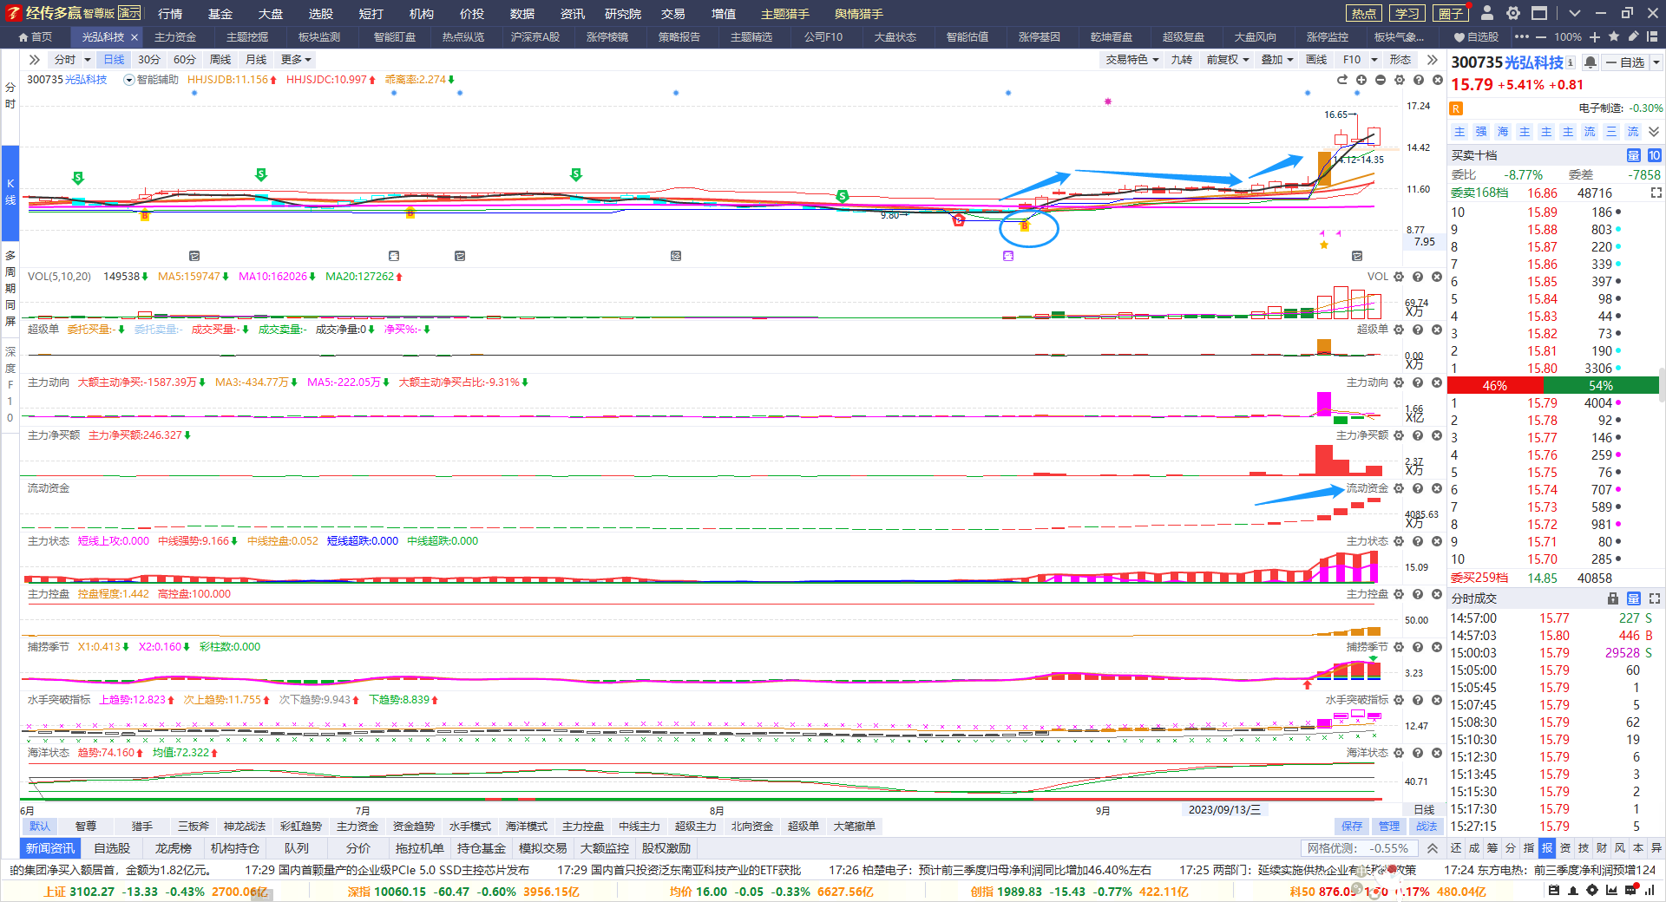Screen dimensions: 1666x902
Task: Open the 行情 menu
Action: (x=170, y=14)
